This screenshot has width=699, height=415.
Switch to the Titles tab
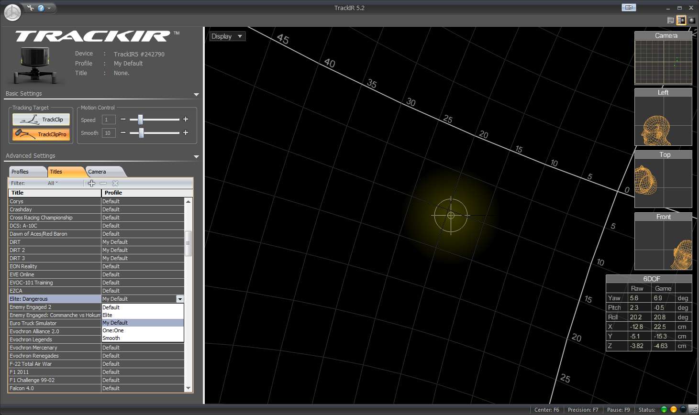(66, 172)
